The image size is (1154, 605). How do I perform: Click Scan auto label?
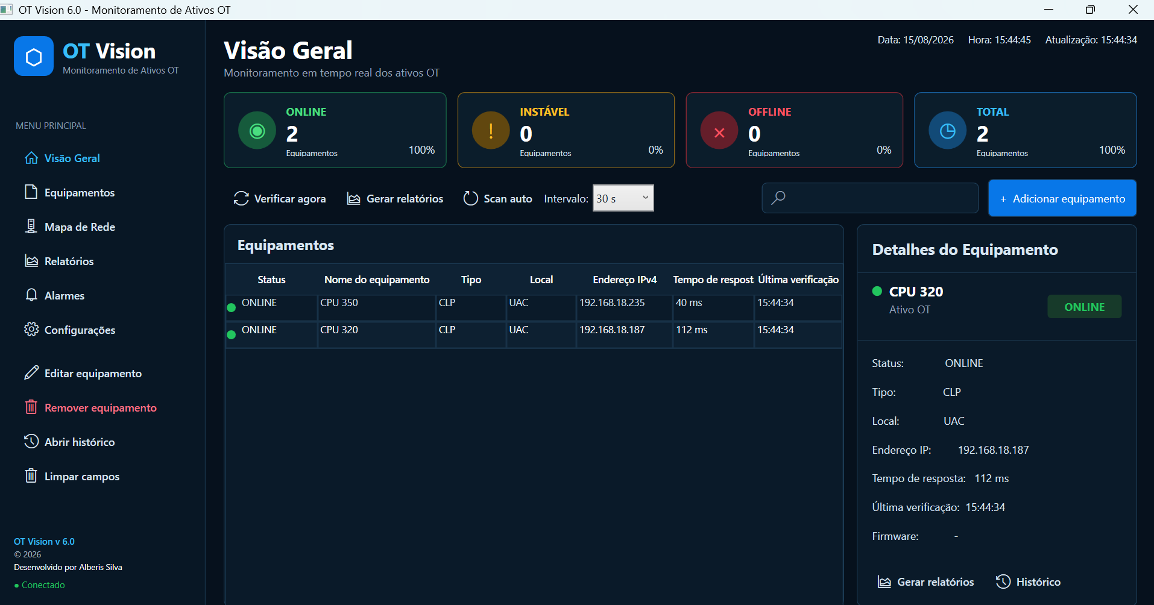pyautogui.click(x=508, y=199)
